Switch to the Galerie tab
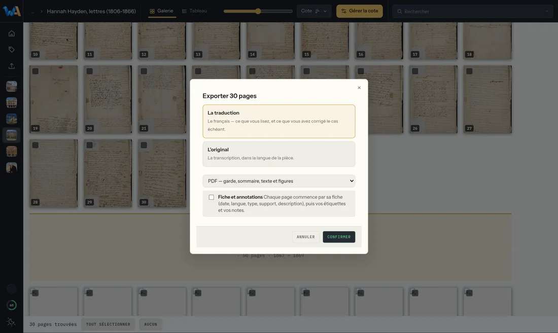Image resolution: width=558 pixels, height=333 pixels. point(161,11)
